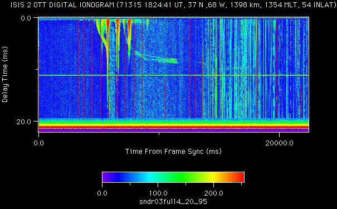The image size is (337, 209).
Task: Click the Delay Time (ms) axis label
Action: tap(5, 74)
